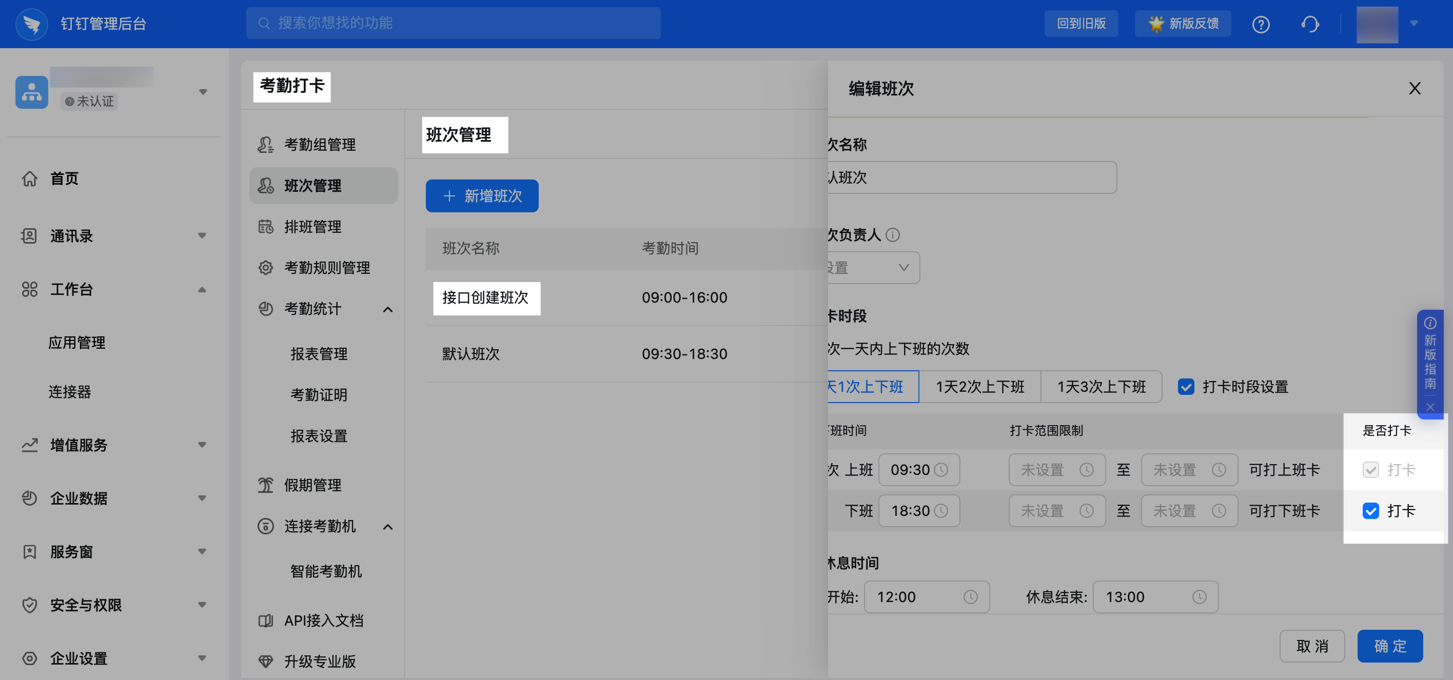Click the diamond icon beside 升级专业版
Viewport: 1453px width, 680px height.
[x=266, y=662]
